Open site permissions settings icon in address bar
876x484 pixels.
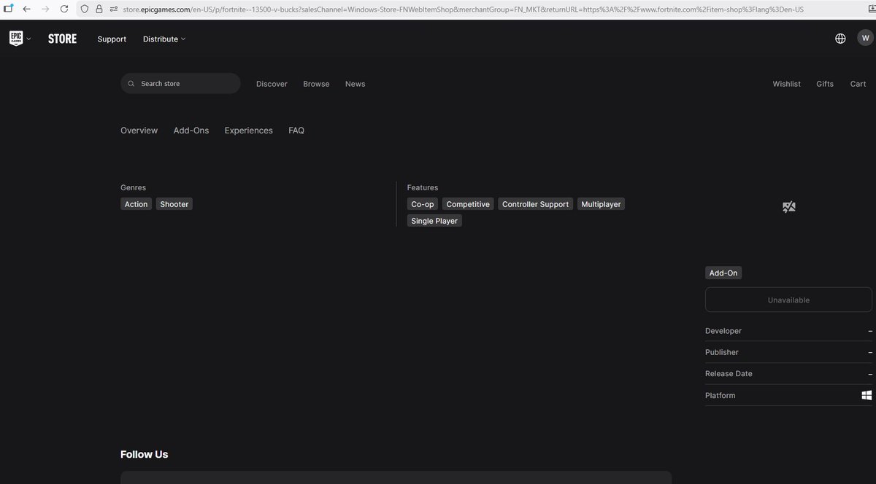(114, 9)
